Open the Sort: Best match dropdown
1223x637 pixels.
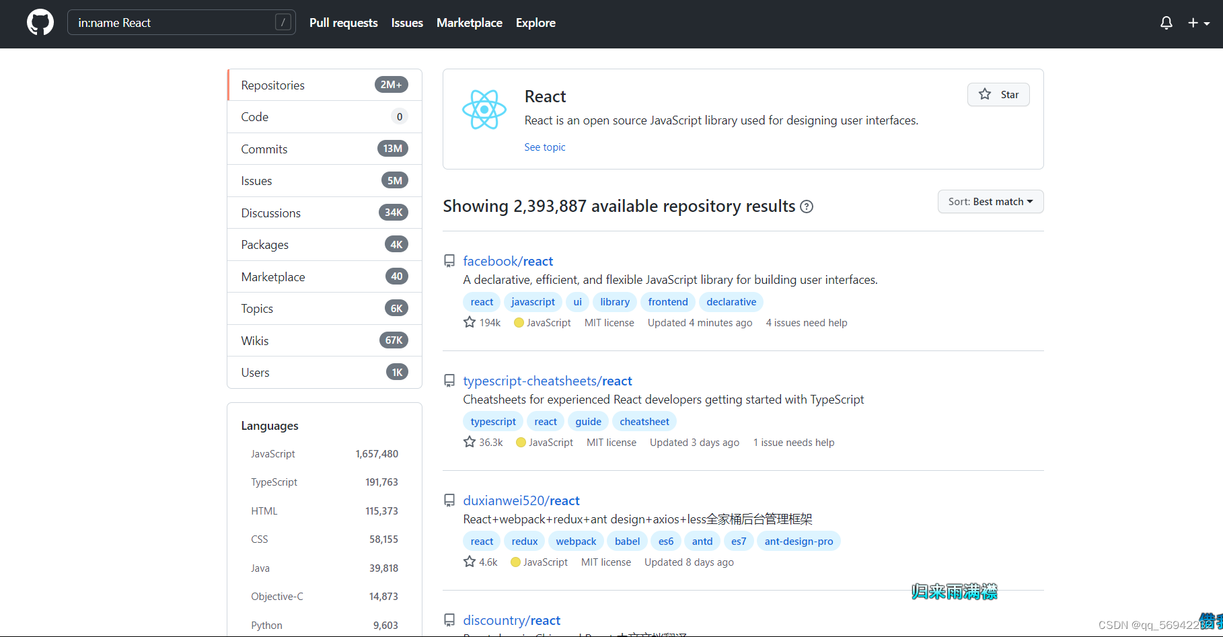pos(990,202)
